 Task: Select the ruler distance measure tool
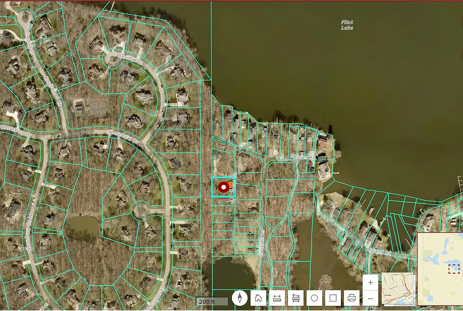277,298
